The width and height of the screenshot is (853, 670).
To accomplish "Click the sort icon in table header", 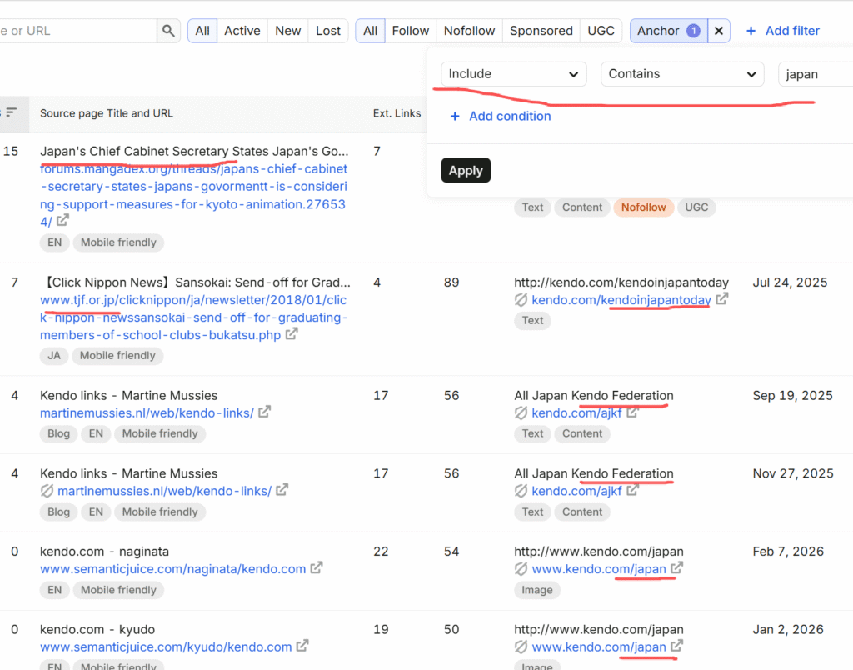I will pyautogui.click(x=11, y=112).
